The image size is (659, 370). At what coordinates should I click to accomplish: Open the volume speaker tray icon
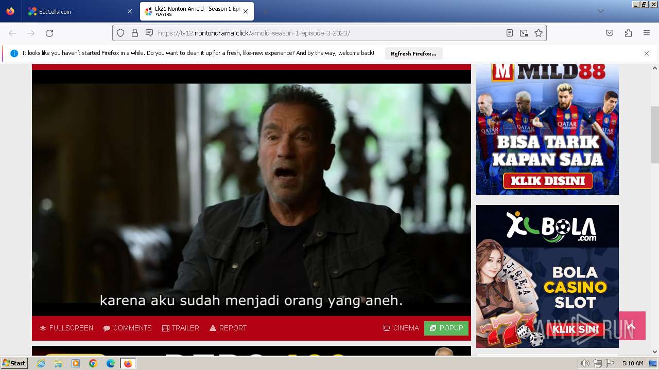(x=585, y=363)
